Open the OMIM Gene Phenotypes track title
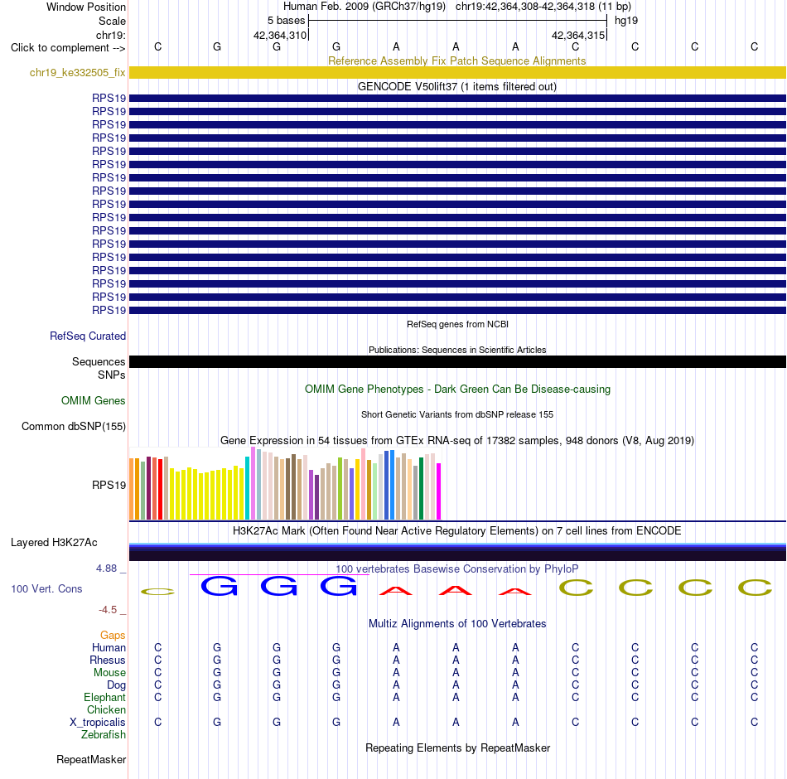Viewport: 787px width, 779px height. (457, 389)
